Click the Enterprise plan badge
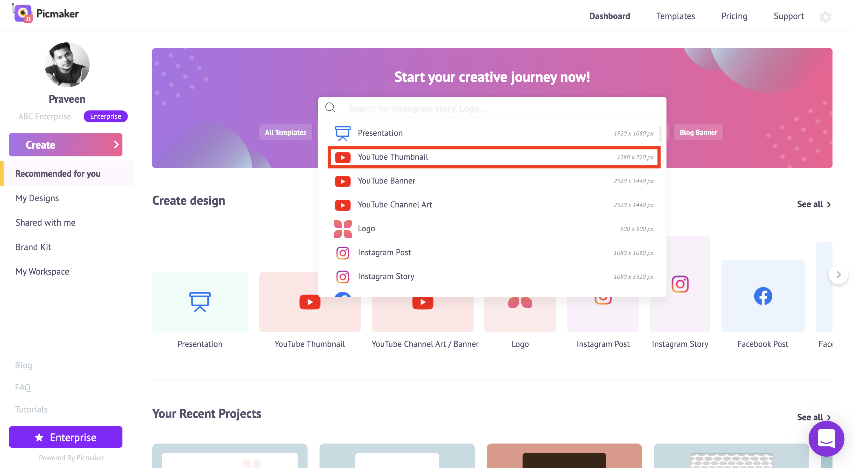Image resolution: width=854 pixels, height=468 pixels. coord(105,116)
